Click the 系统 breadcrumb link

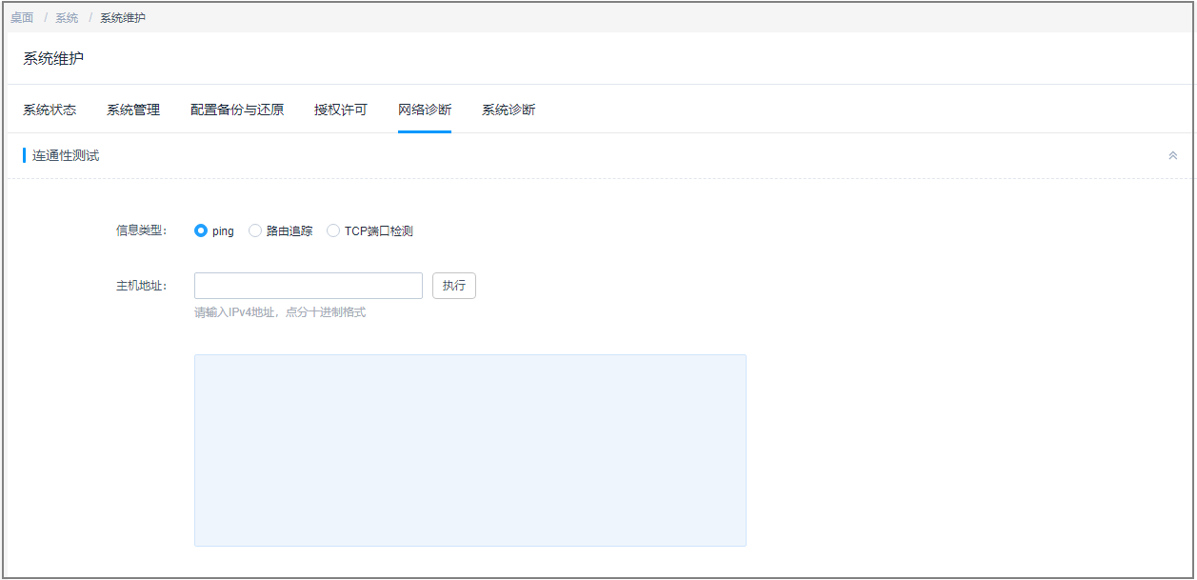coord(67,18)
